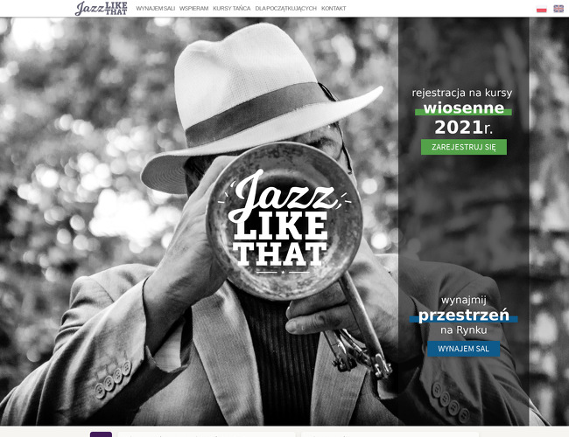Switch language with the Polish flag icon
Image resolution: width=569 pixels, height=437 pixels.
541,9
